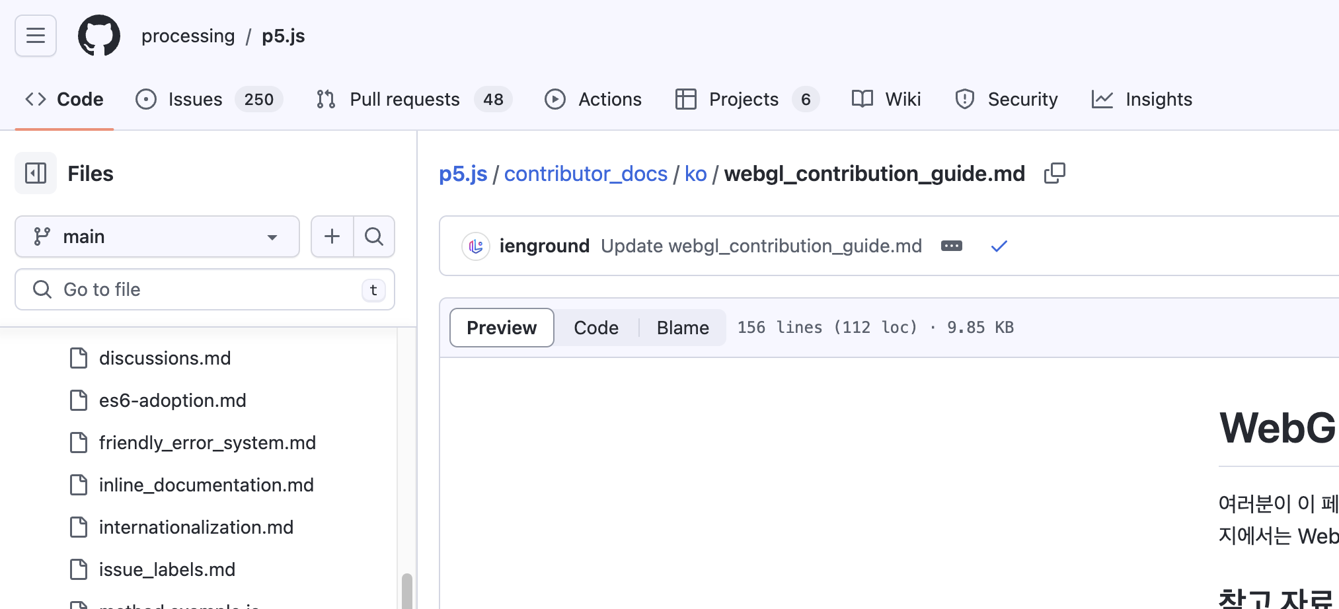This screenshot has height=609, width=1339.
Task: Open the Wiki tab
Action: click(886, 99)
